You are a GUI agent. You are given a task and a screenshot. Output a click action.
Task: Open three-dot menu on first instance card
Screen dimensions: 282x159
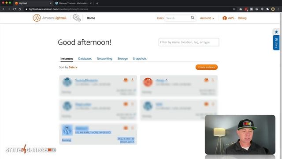pos(132,80)
